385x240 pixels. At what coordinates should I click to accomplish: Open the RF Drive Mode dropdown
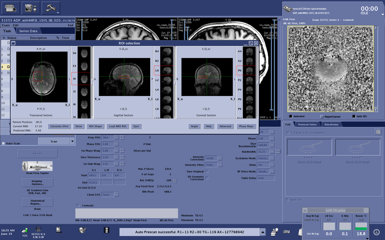[x=272, y=171]
